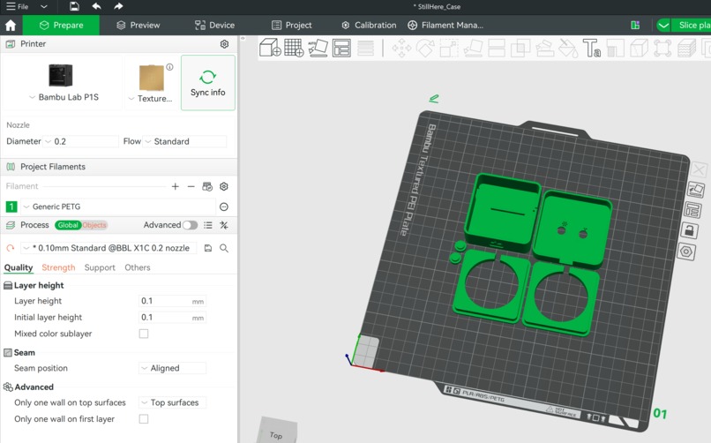Open the Mesh boolean tool

click(520, 48)
